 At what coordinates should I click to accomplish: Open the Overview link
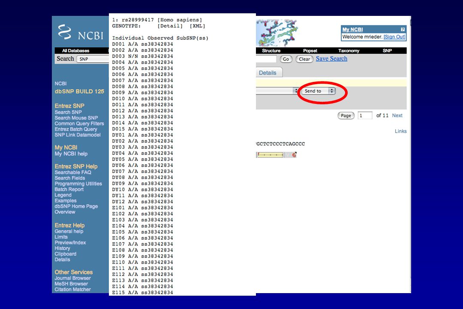(65, 212)
